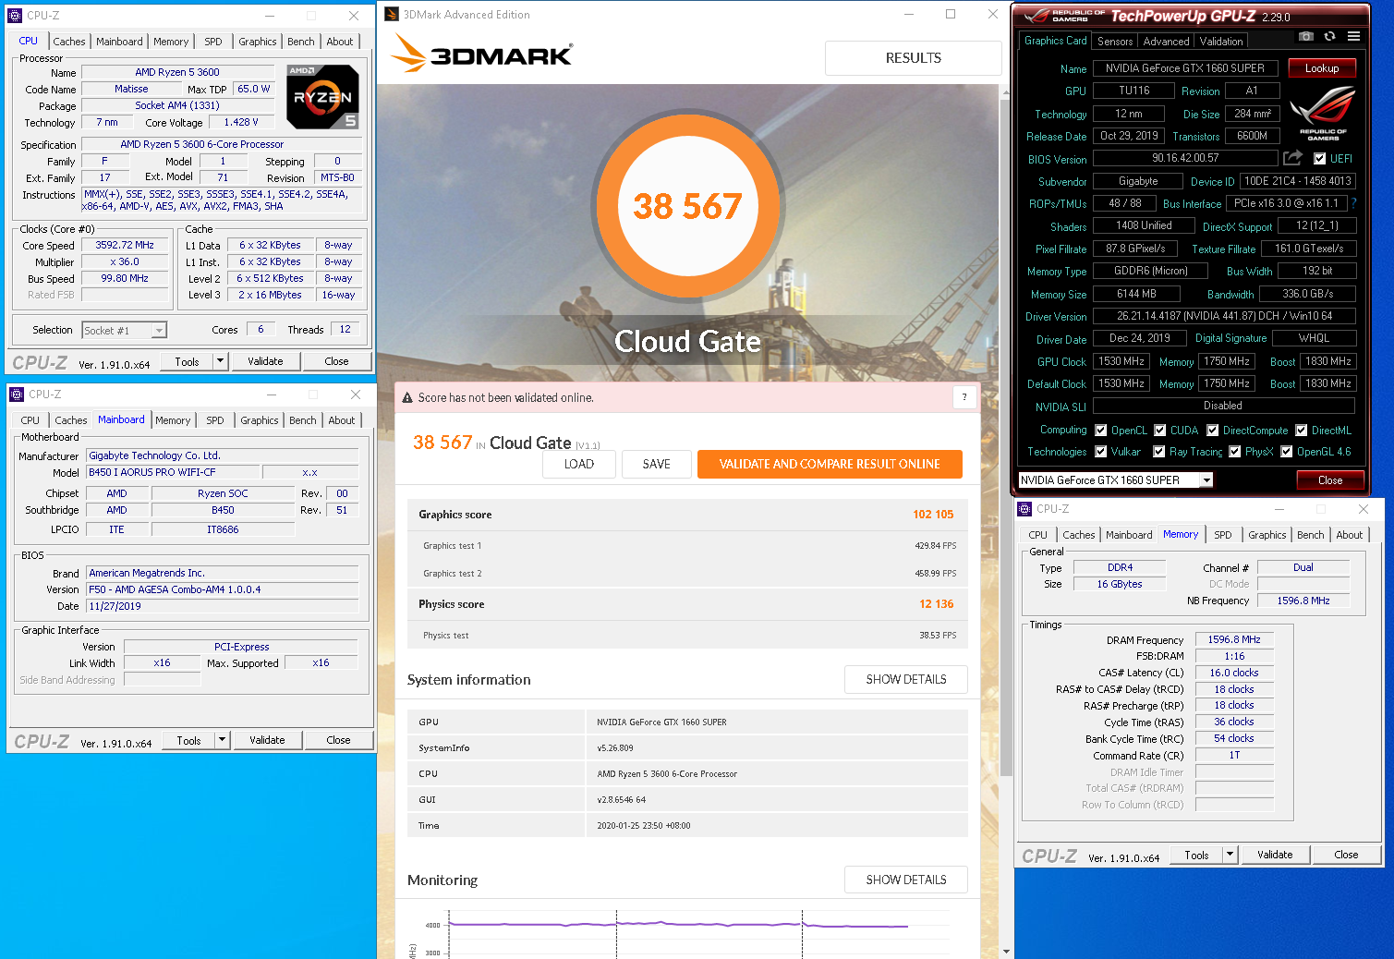1394x959 pixels.
Task: Click the LOAD button in 3DMark
Action: [x=579, y=464]
